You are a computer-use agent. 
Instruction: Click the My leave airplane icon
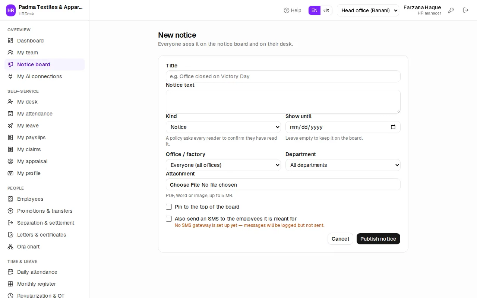10,126
